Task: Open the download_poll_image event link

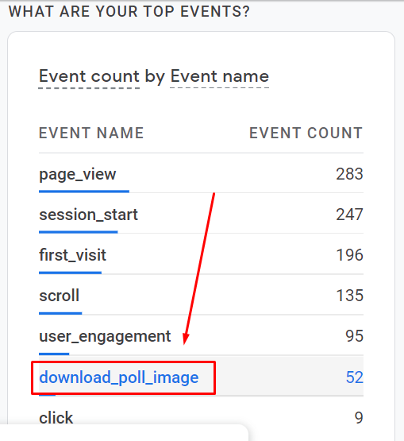Action: [x=118, y=377]
